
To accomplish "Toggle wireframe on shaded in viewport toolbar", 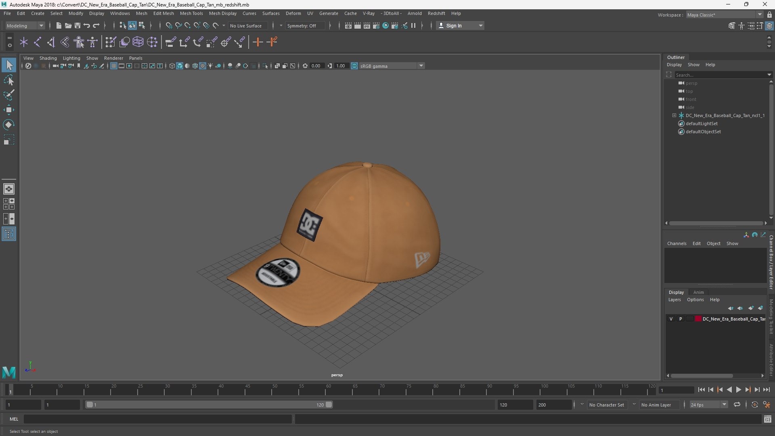I will [195, 66].
